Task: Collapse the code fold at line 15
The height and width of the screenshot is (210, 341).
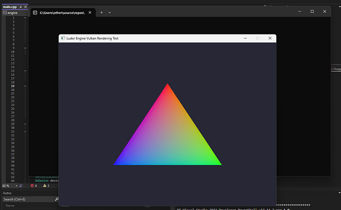Action: tap(25, 71)
